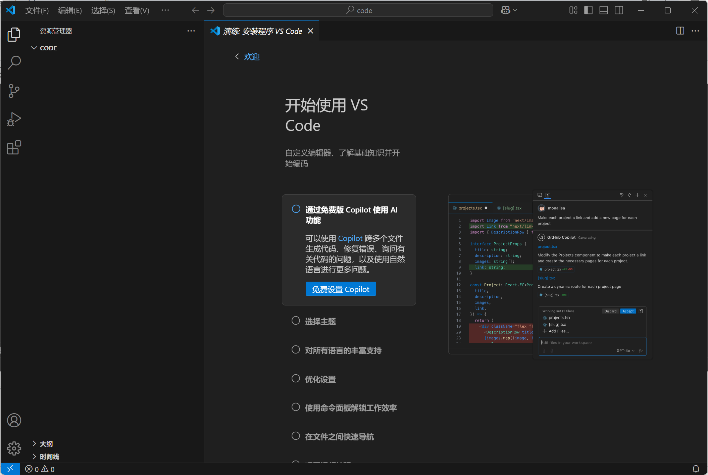Open the Search view in activity bar
This screenshot has height=475, width=708.
click(x=14, y=62)
